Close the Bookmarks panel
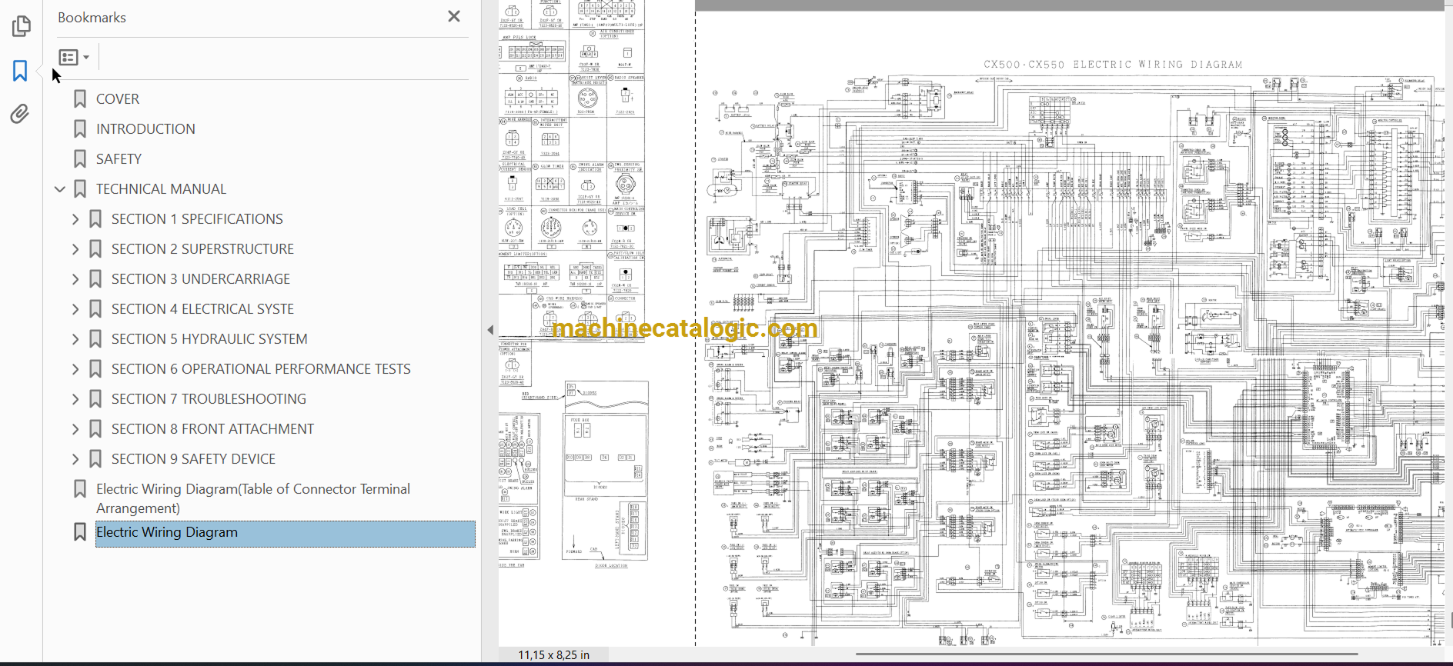The image size is (1453, 666). point(454,16)
